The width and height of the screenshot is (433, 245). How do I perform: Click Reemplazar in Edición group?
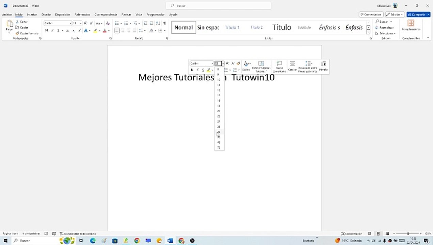coord(384,28)
